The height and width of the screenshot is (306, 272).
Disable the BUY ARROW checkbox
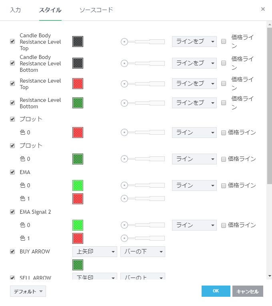coord(12,251)
